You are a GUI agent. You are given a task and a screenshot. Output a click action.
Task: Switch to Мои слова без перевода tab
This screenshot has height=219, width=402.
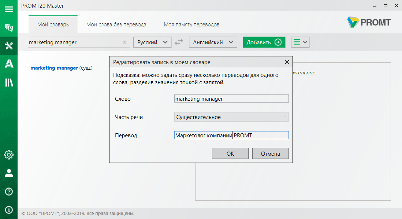coord(116,25)
